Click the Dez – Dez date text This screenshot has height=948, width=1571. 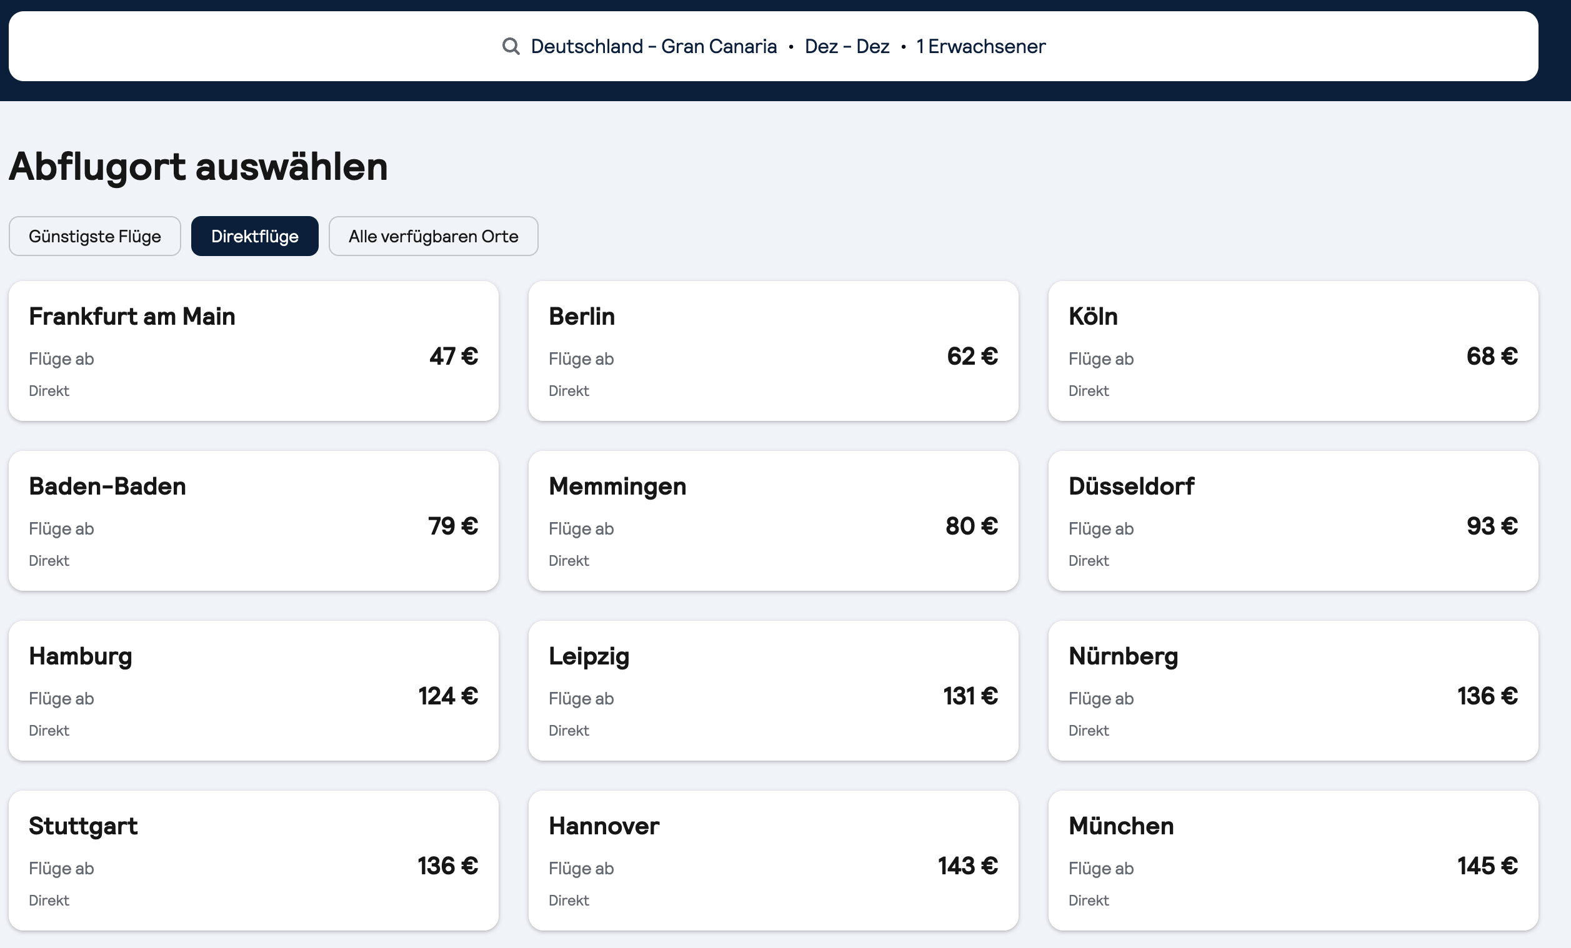pyautogui.click(x=847, y=46)
